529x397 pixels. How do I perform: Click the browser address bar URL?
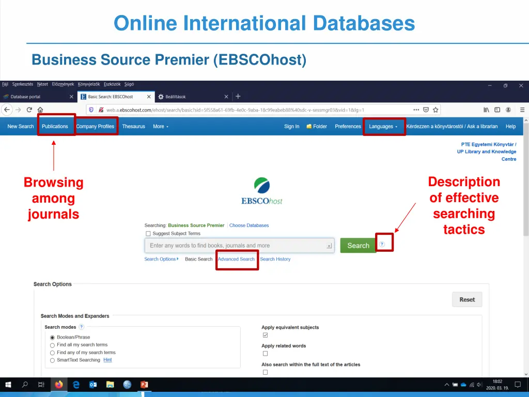coord(235,110)
